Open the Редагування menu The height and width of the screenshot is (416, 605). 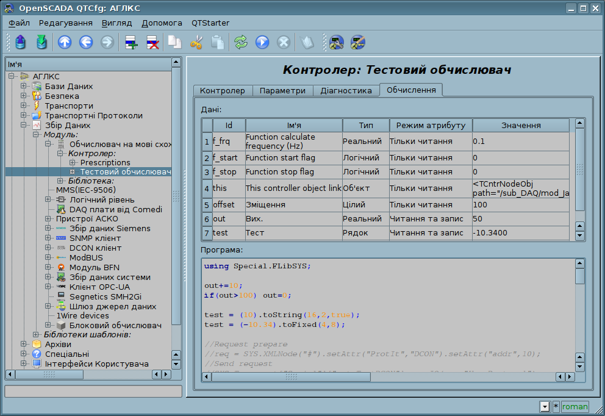click(x=65, y=23)
